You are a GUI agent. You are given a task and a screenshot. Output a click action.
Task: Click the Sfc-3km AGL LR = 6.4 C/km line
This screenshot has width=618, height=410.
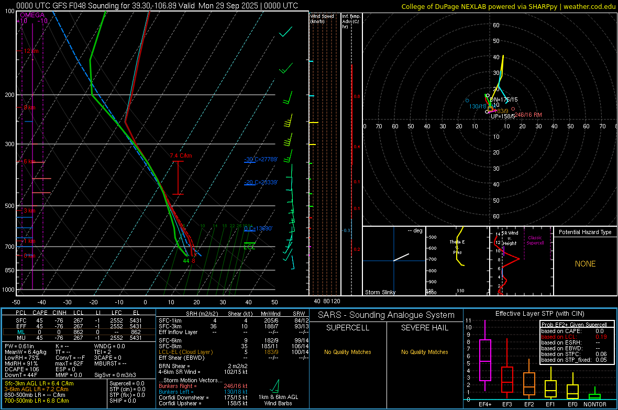point(39,383)
